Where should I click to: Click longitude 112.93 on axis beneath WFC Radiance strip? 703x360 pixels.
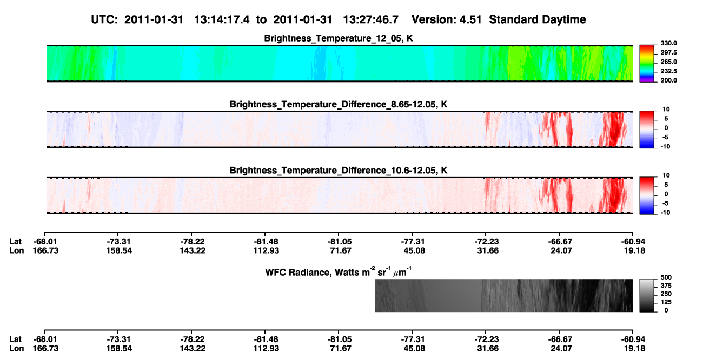[x=266, y=348]
